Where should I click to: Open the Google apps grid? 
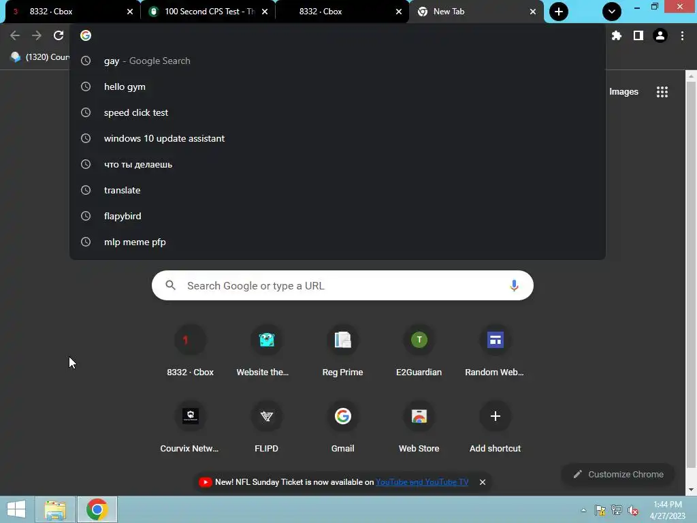pyautogui.click(x=662, y=92)
